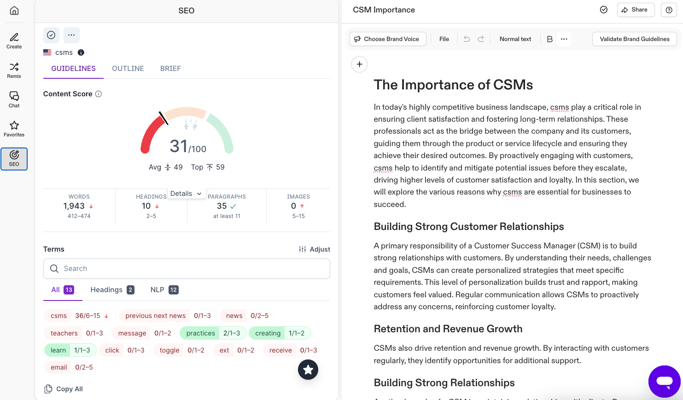Toggle bold formatting in editor
The width and height of the screenshot is (683, 400).
coord(549,39)
